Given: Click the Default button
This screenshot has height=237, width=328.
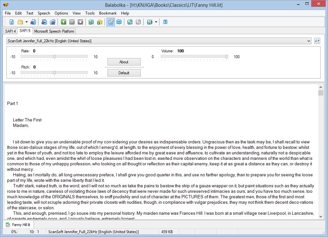Looking at the screenshot, I should point(124,73).
